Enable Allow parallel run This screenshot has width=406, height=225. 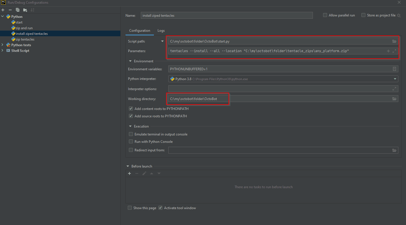325,15
